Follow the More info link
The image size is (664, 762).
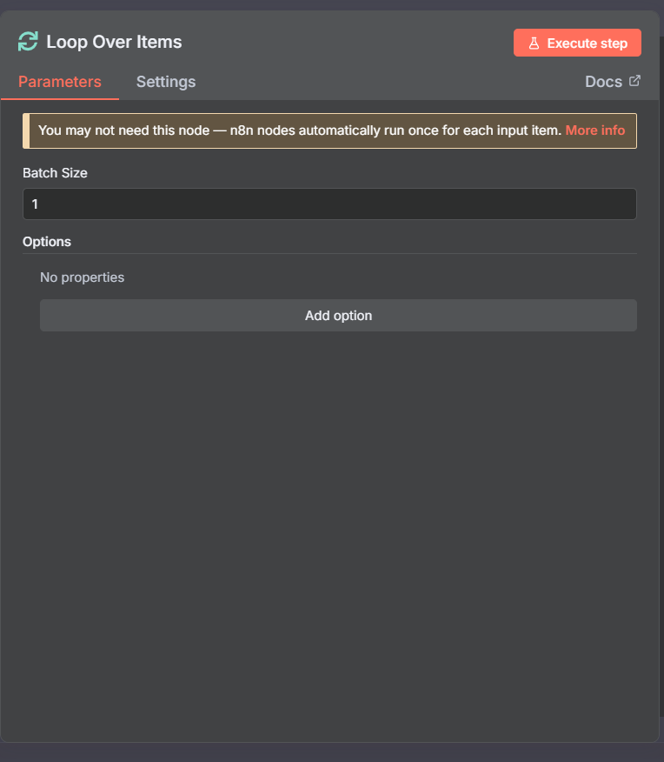tap(594, 130)
